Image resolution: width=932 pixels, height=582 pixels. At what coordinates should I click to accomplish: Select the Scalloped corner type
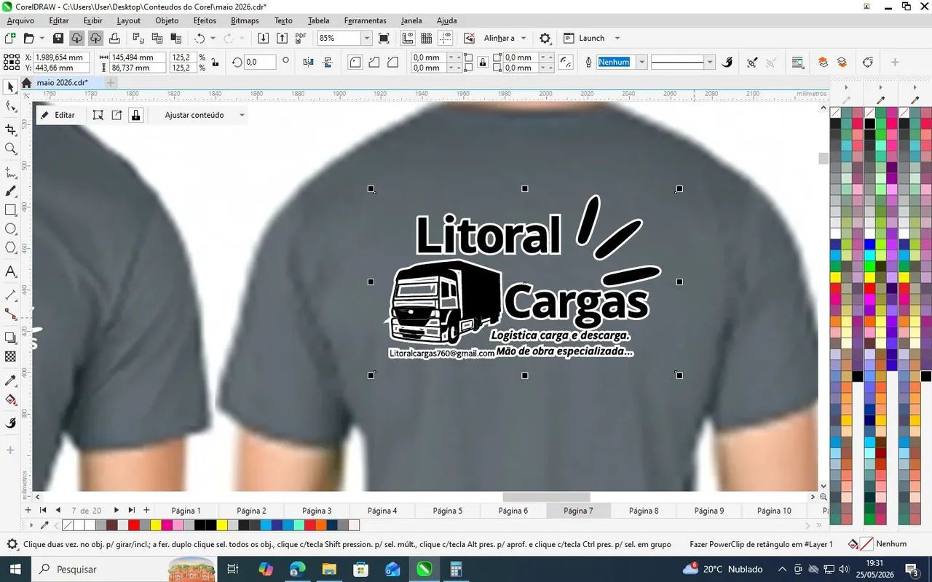tap(374, 63)
